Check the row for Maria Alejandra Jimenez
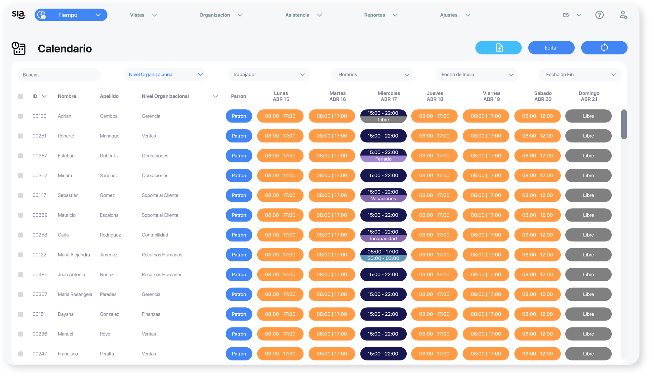Viewport: 654px width, 378px height. [x=20, y=255]
